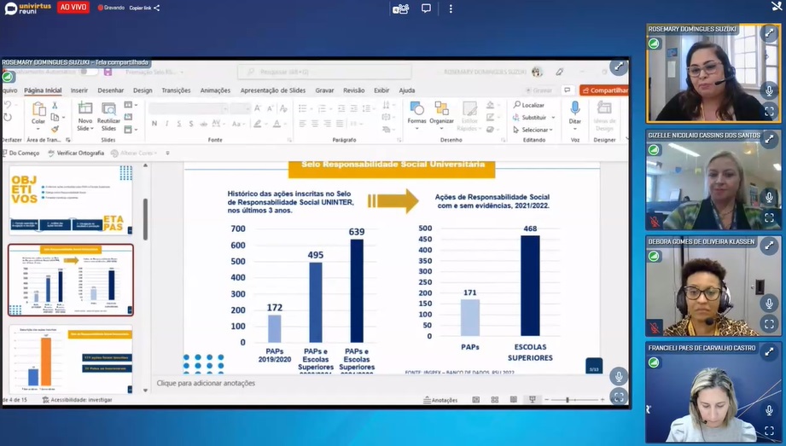The height and width of the screenshot is (446, 786).
Task: Expand the Organizar dropdown
Action: click(x=441, y=128)
